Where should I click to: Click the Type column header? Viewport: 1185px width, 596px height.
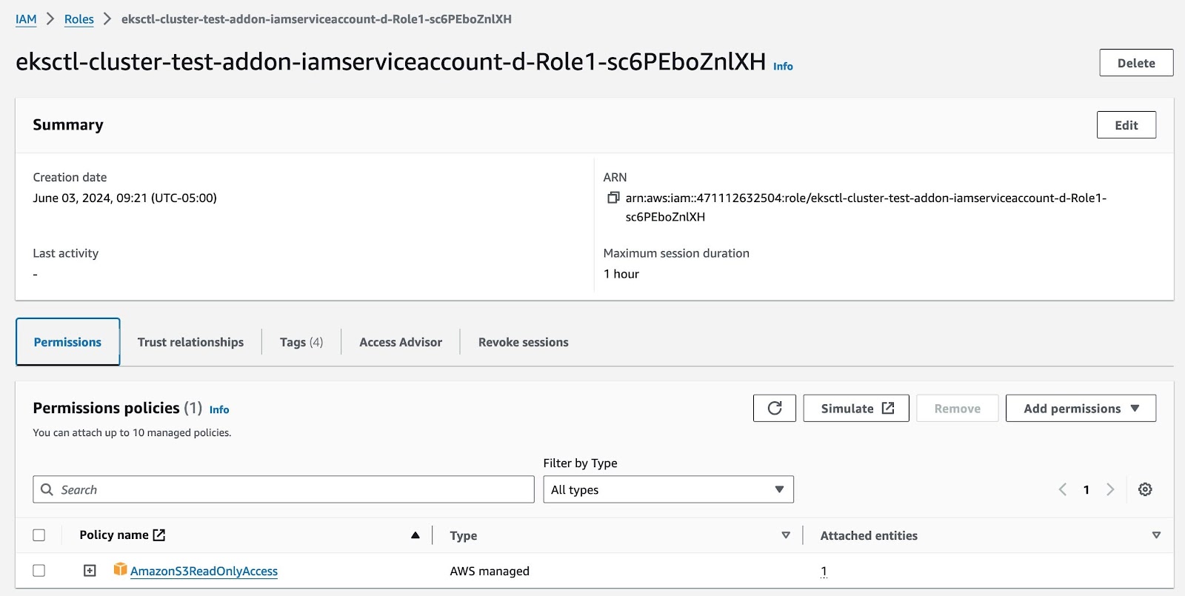464,535
